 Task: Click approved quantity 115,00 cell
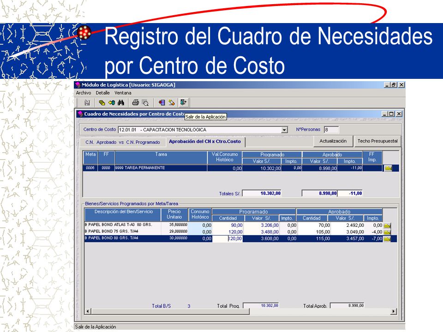(x=314, y=238)
